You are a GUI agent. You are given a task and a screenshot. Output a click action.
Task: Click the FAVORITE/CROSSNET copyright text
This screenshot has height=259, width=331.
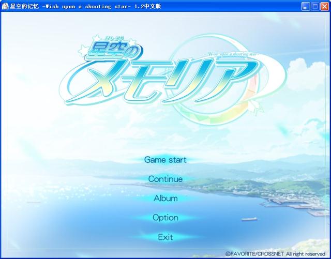(276, 253)
